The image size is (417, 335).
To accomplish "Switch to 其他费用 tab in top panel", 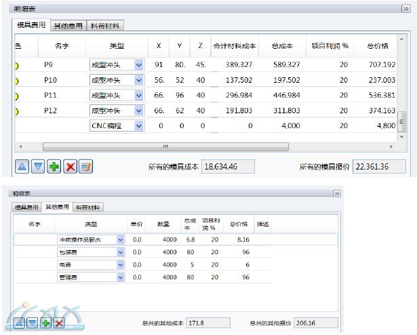I will point(68,26).
